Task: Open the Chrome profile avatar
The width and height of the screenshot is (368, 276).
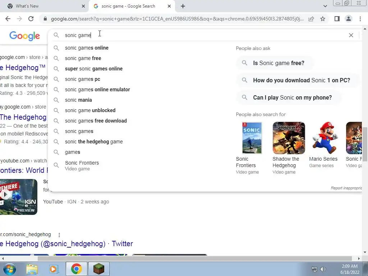Action: [x=349, y=19]
